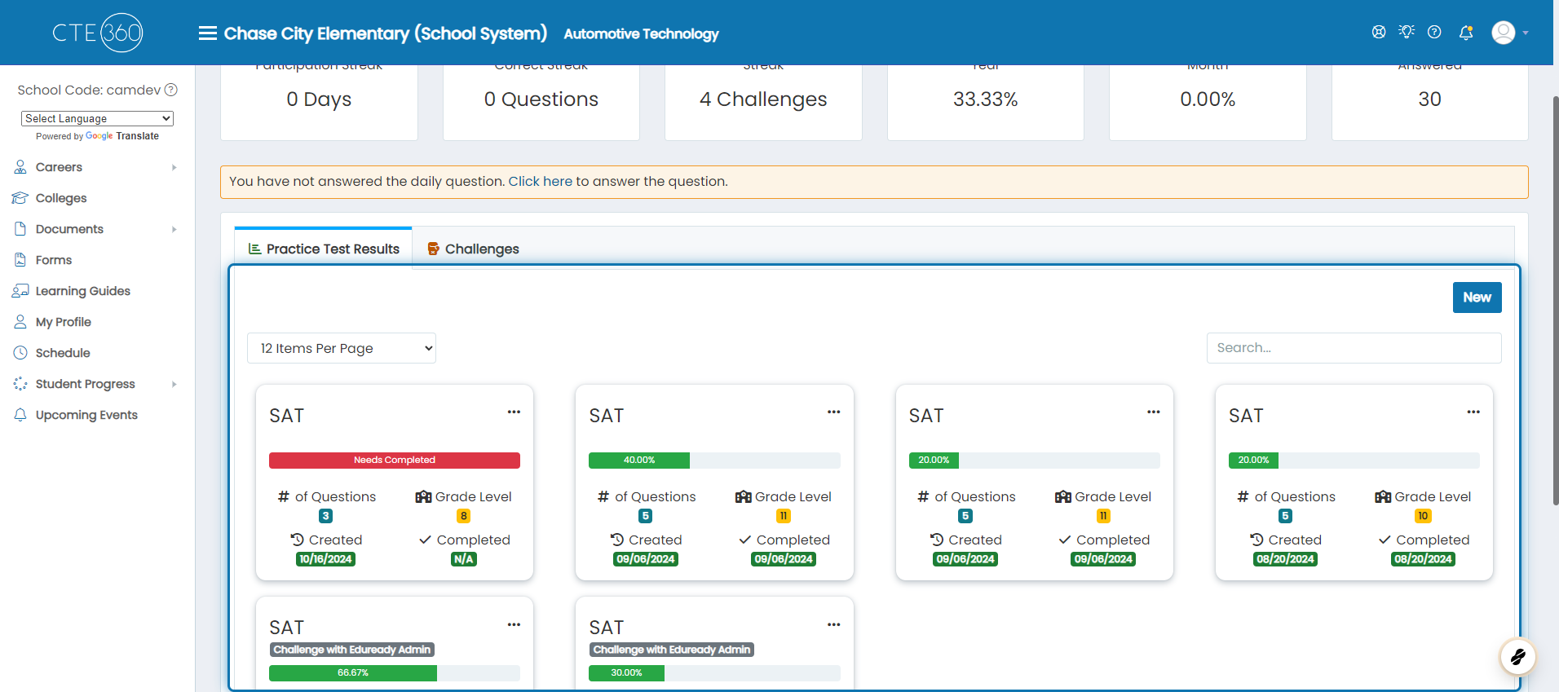
Task: Click the 'Click here' daily question link
Action: click(540, 181)
